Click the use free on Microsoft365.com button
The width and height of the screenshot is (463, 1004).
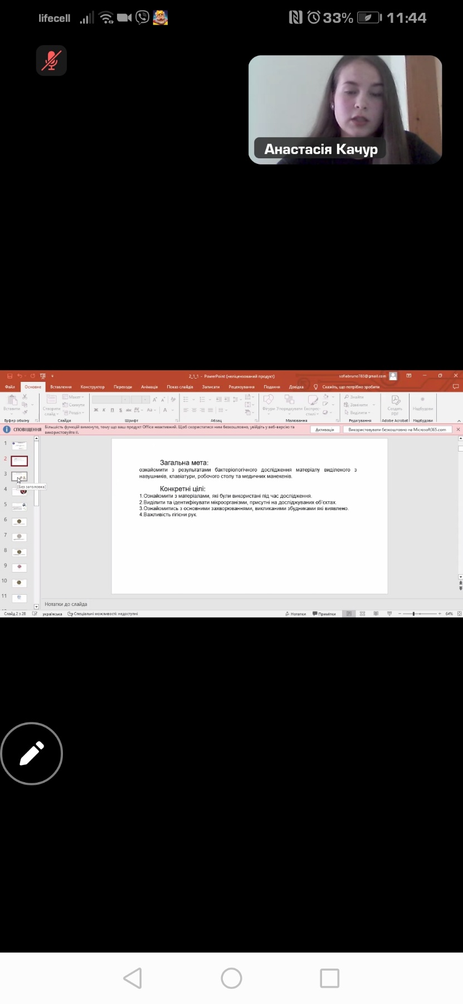pyautogui.click(x=397, y=430)
